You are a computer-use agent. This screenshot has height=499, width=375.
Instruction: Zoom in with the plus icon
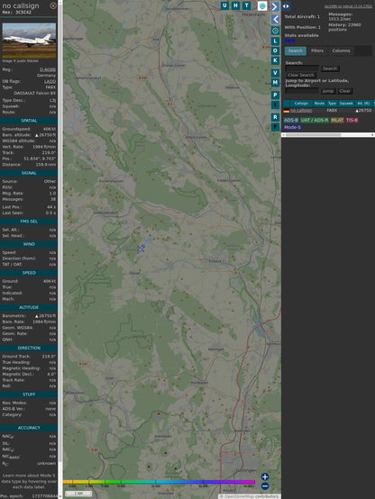coord(265,476)
